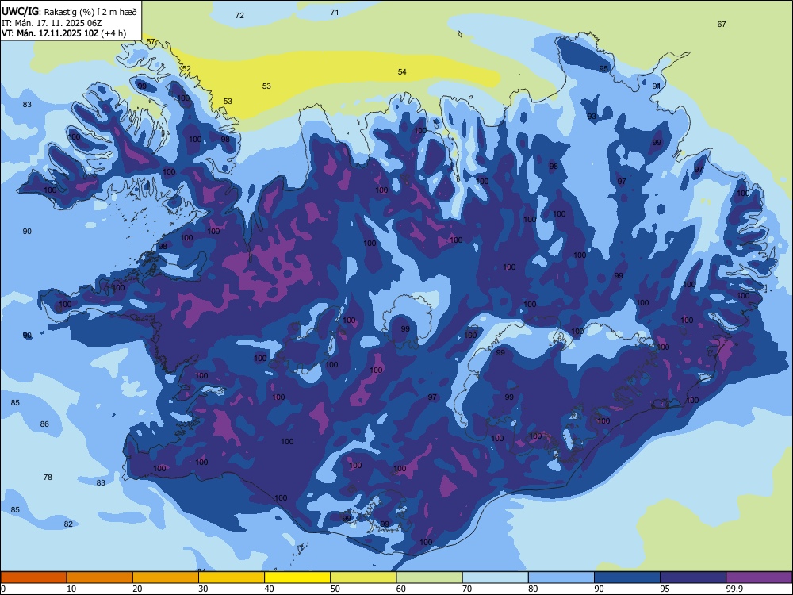Screen dimensions: 793x595
Task: Click the legend label '99.9'
Action: pyautogui.click(x=734, y=589)
